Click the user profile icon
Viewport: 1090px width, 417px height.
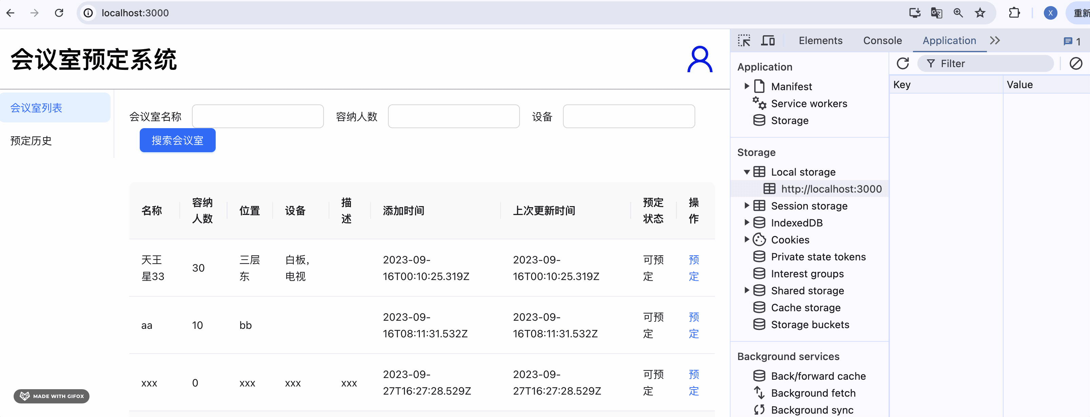(x=699, y=59)
